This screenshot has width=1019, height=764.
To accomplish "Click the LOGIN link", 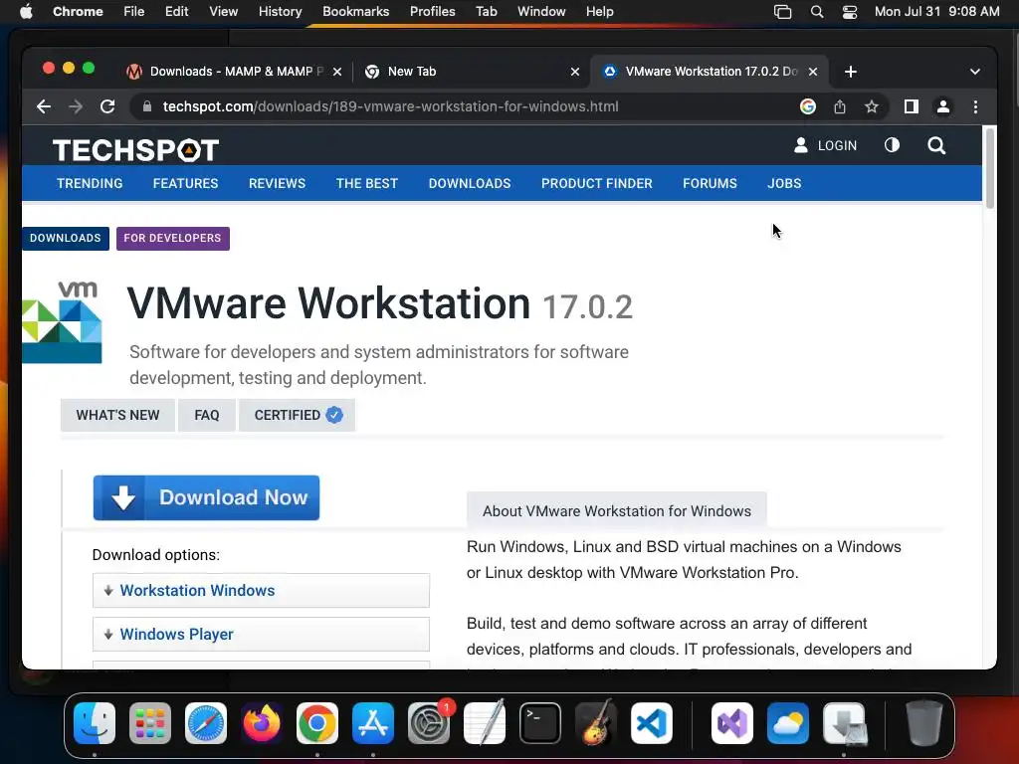I will [825, 145].
